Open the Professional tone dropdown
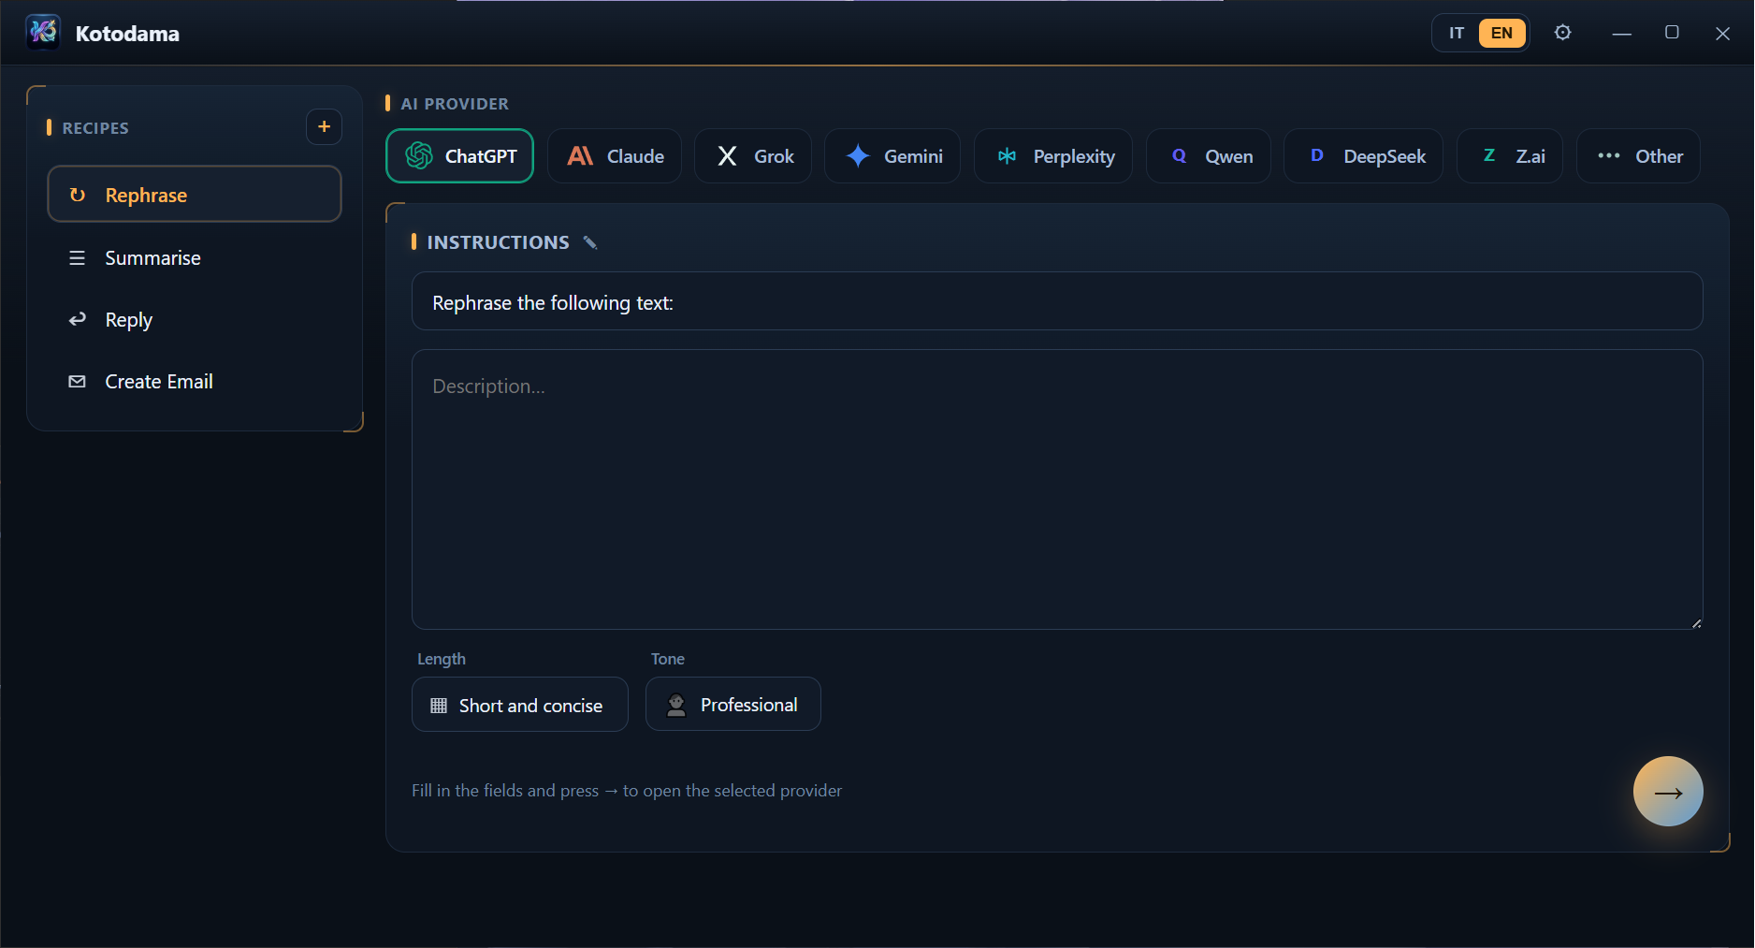Image resolution: width=1755 pixels, height=948 pixels. point(733,704)
